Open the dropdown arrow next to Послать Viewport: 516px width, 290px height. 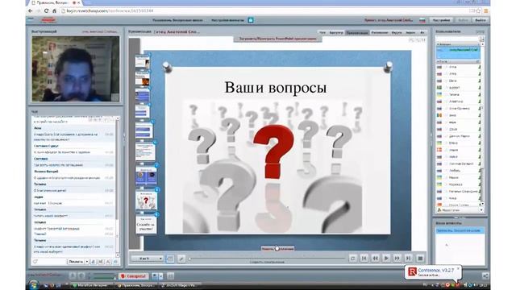pos(87,262)
